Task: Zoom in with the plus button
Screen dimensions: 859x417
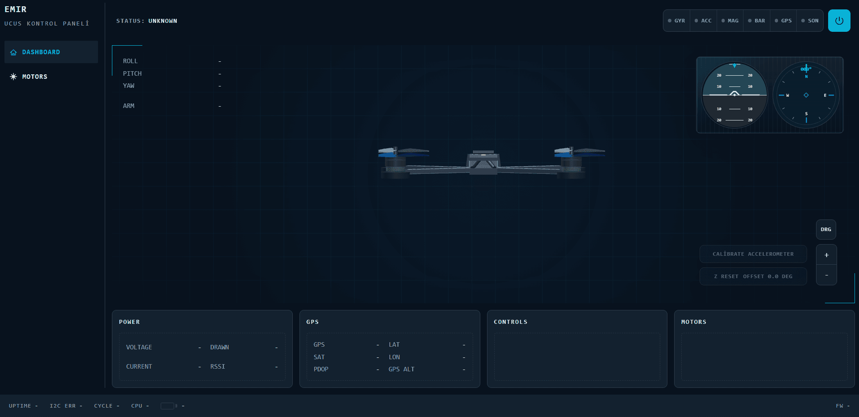Action: [826, 255]
